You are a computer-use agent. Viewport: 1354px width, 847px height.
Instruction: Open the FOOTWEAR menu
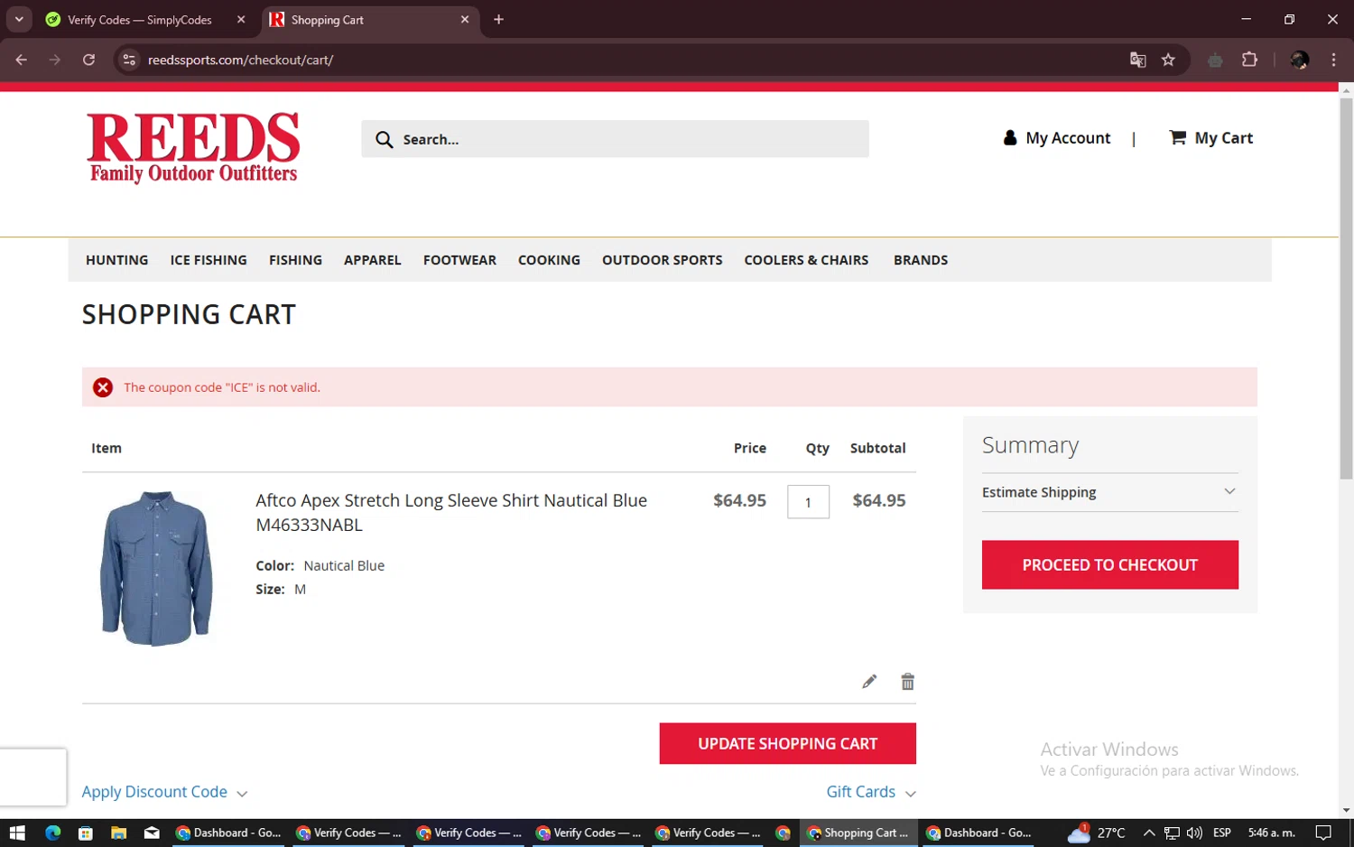pos(459,260)
